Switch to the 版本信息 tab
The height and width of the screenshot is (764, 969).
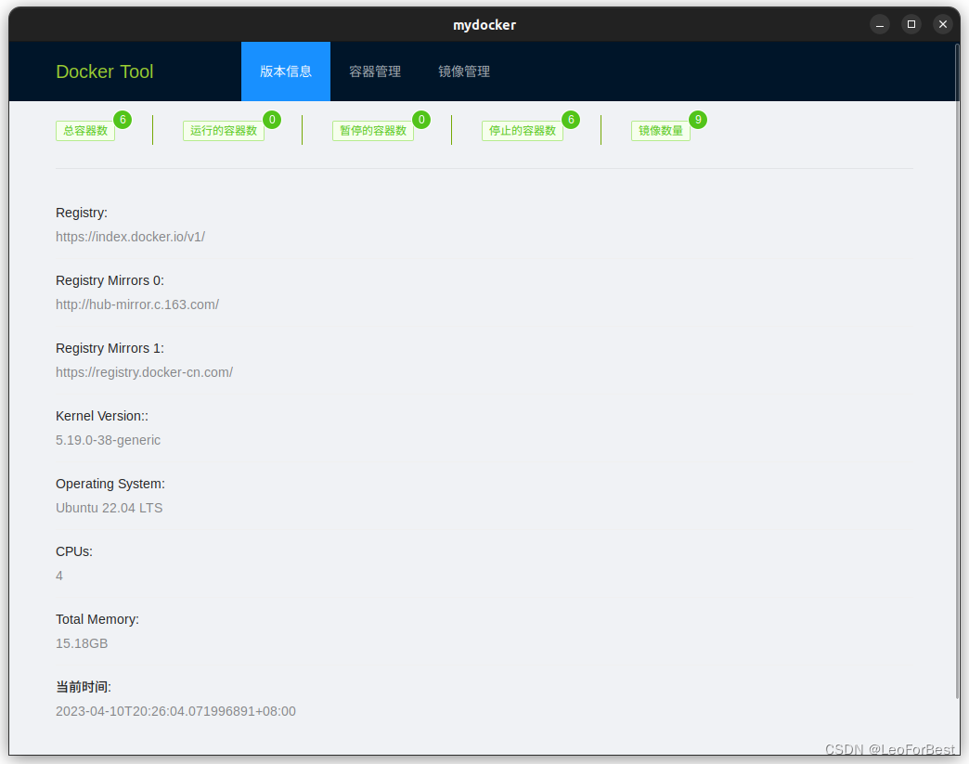(286, 71)
